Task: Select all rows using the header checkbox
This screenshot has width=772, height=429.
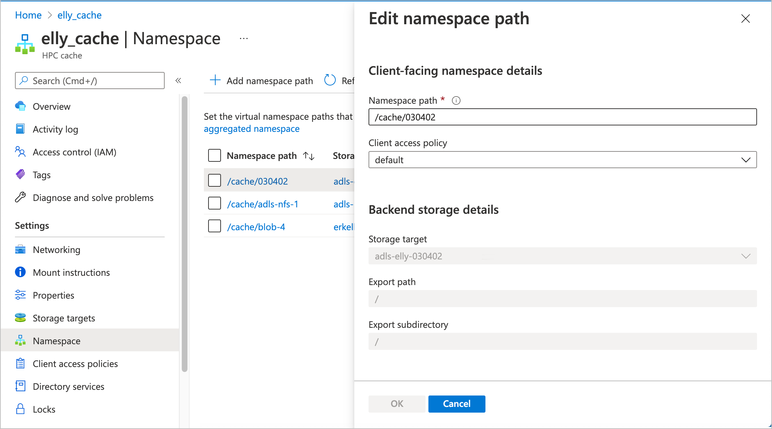Action: pyautogui.click(x=214, y=155)
